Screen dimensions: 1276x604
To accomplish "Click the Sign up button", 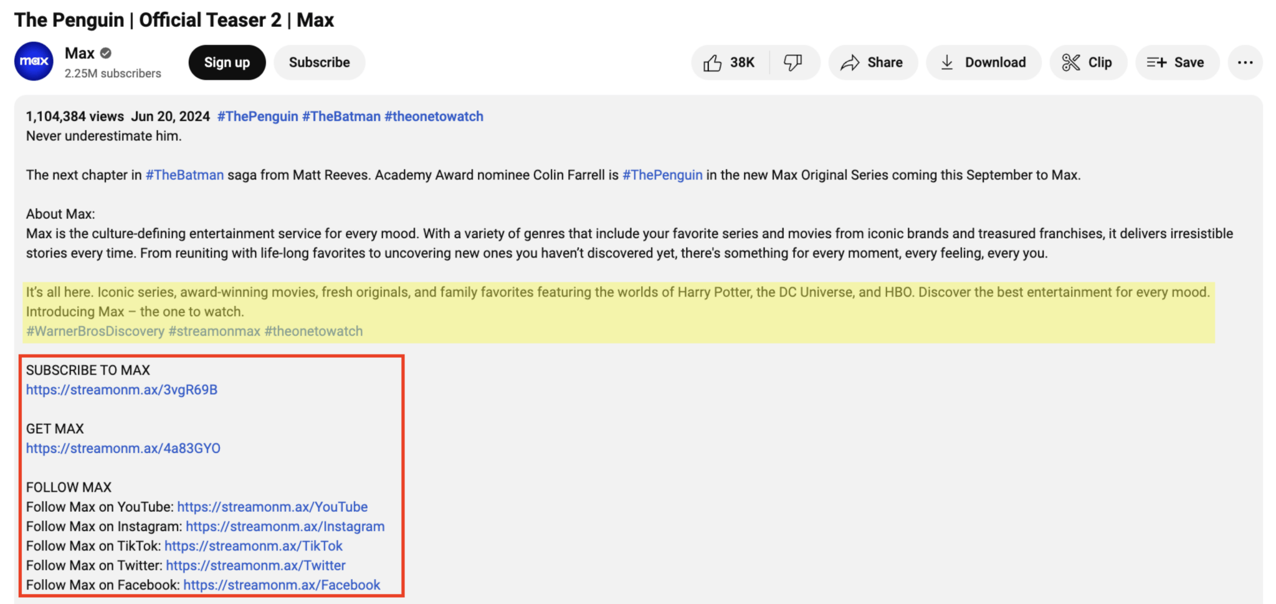I will [227, 62].
